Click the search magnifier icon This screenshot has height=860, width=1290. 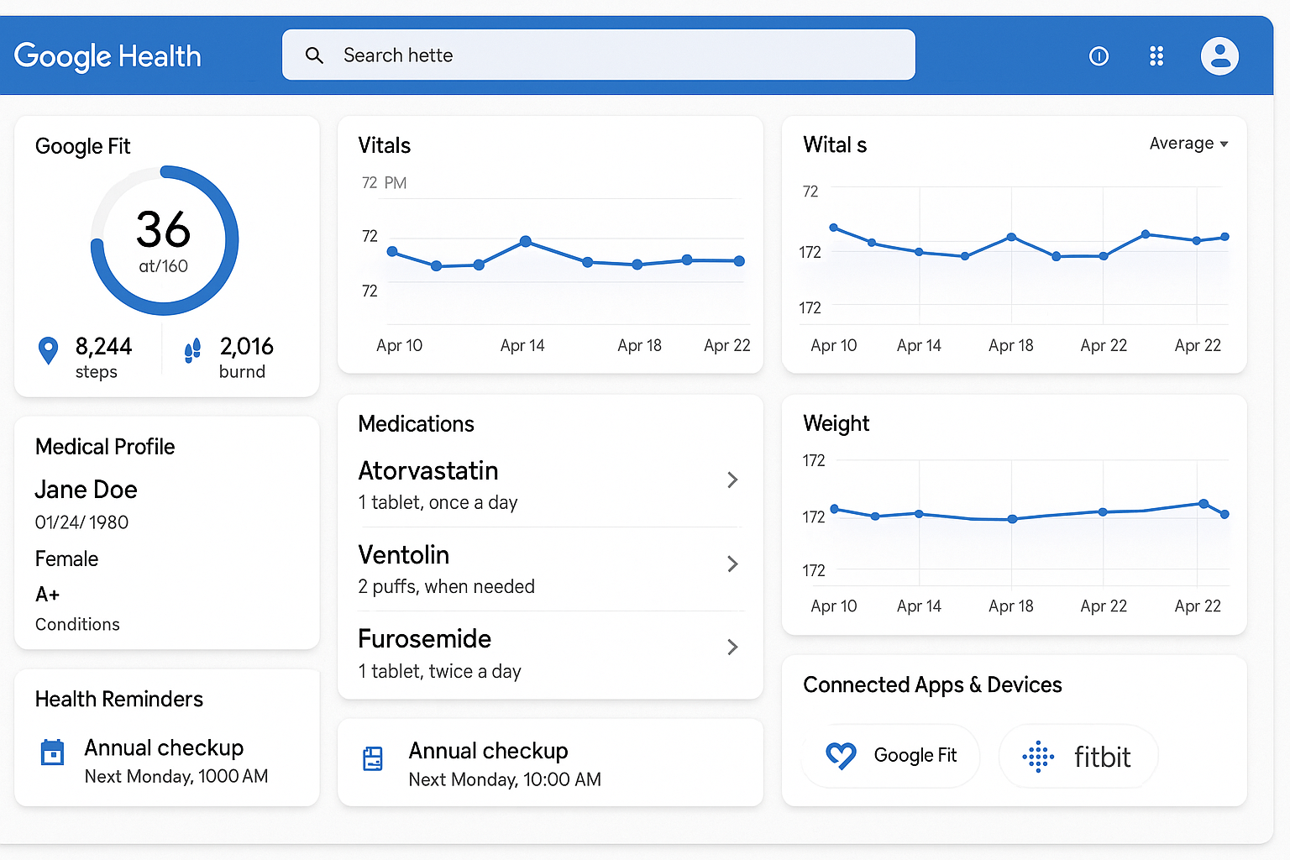coord(315,55)
